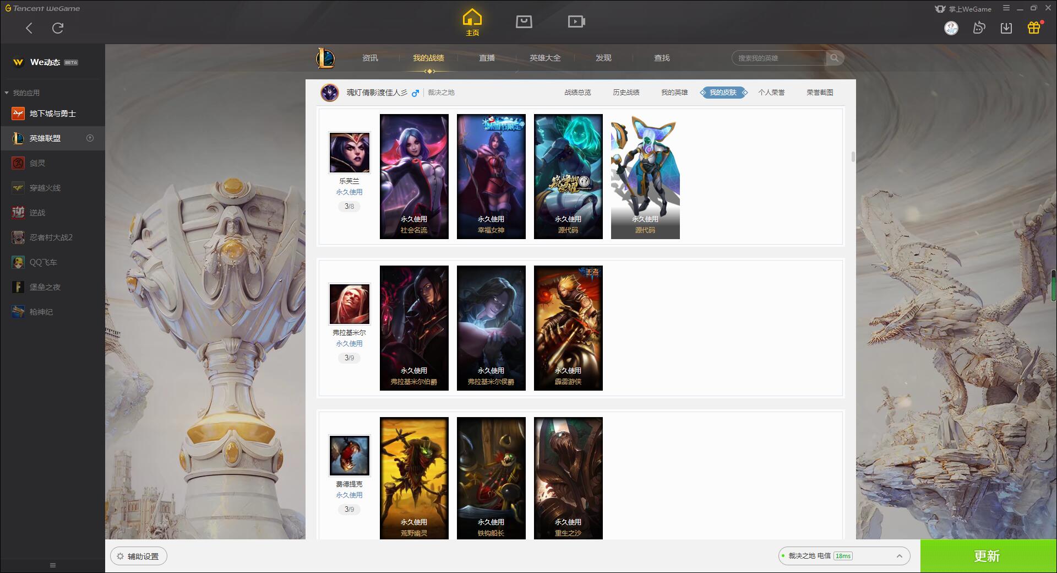Click the sidebar bottom collapse handle icon

click(53, 565)
